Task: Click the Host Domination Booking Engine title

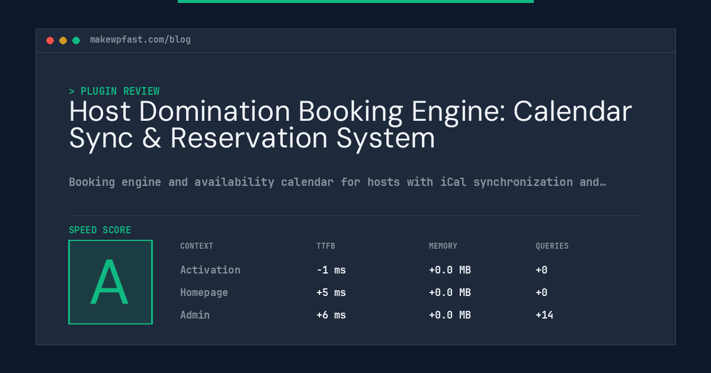Action: click(351, 124)
